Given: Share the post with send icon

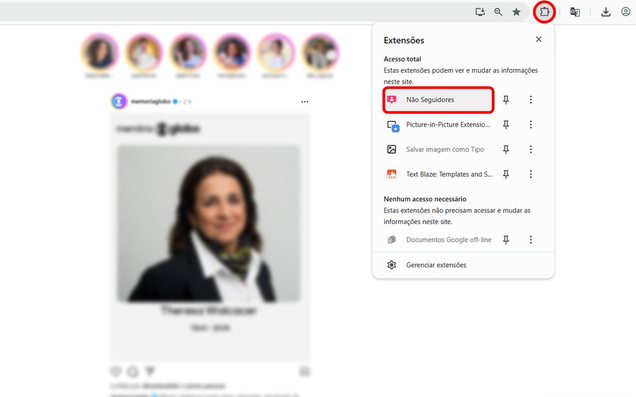Looking at the screenshot, I should 150,371.
